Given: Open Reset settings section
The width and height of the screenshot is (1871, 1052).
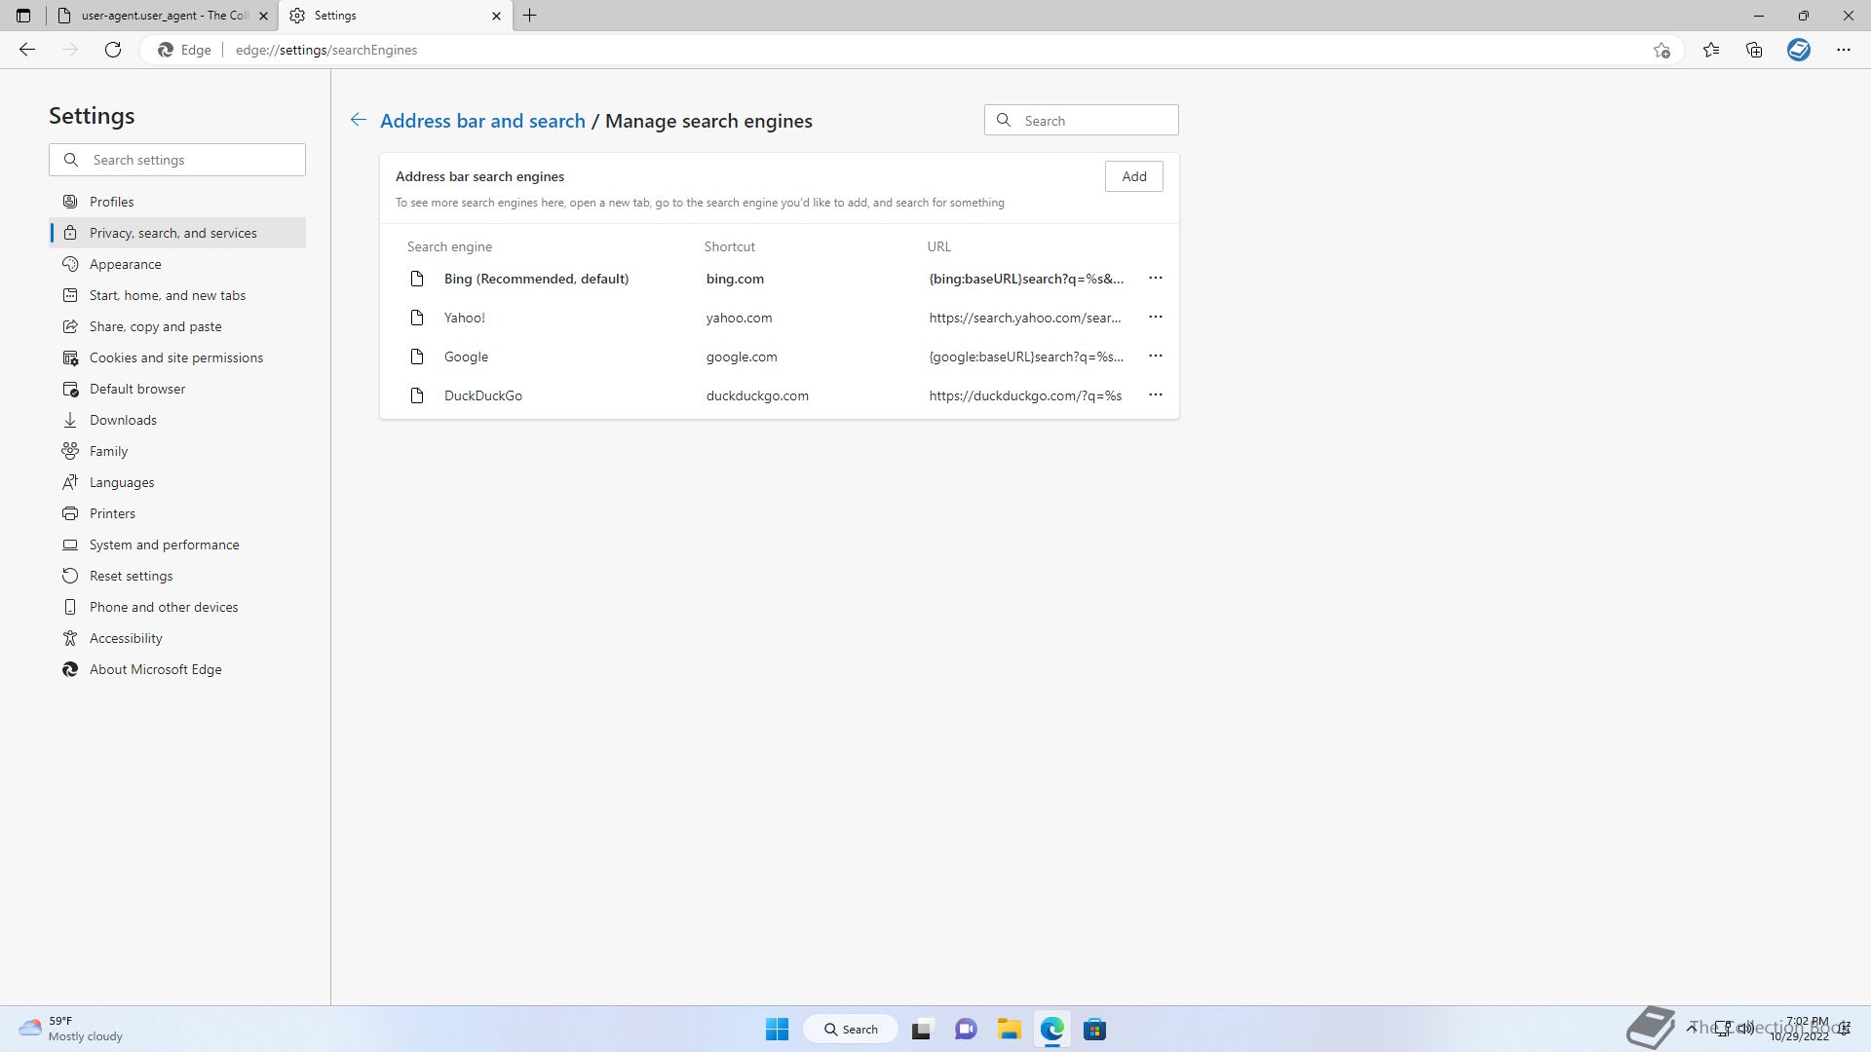Looking at the screenshot, I should point(177,576).
